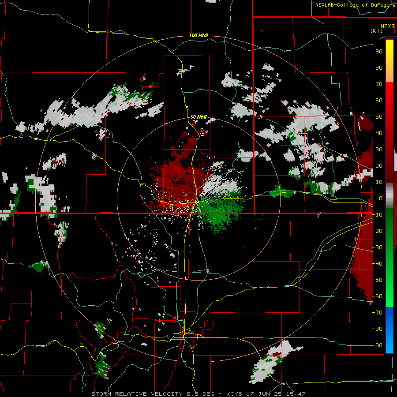Select the -60 knot scale label
Image resolution: width=397 pixels, height=397 pixels.
[377, 296]
